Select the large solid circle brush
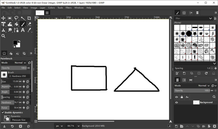The height and width of the screenshot is (129, 218). pos(189,33)
